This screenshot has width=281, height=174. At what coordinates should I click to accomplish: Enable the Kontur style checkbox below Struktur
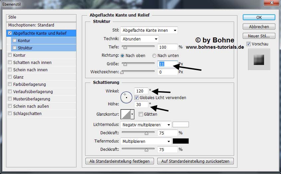(x=10, y=55)
